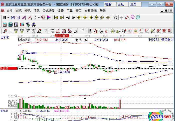Select the Gann angle line tool

(x=76, y=31)
